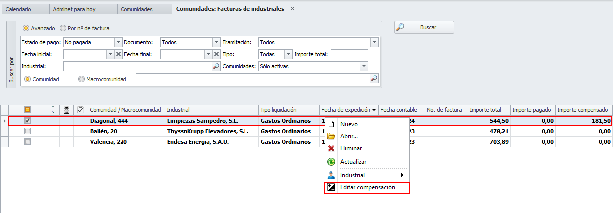Choose Editar compensación from context menu

click(367, 187)
